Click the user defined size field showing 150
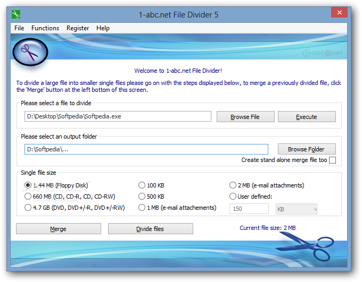Image resolution: width=362 pixels, height=282 pixels. tap(249, 209)
